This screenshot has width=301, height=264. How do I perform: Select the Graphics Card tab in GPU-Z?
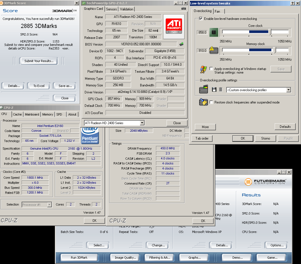pos(94,9)
